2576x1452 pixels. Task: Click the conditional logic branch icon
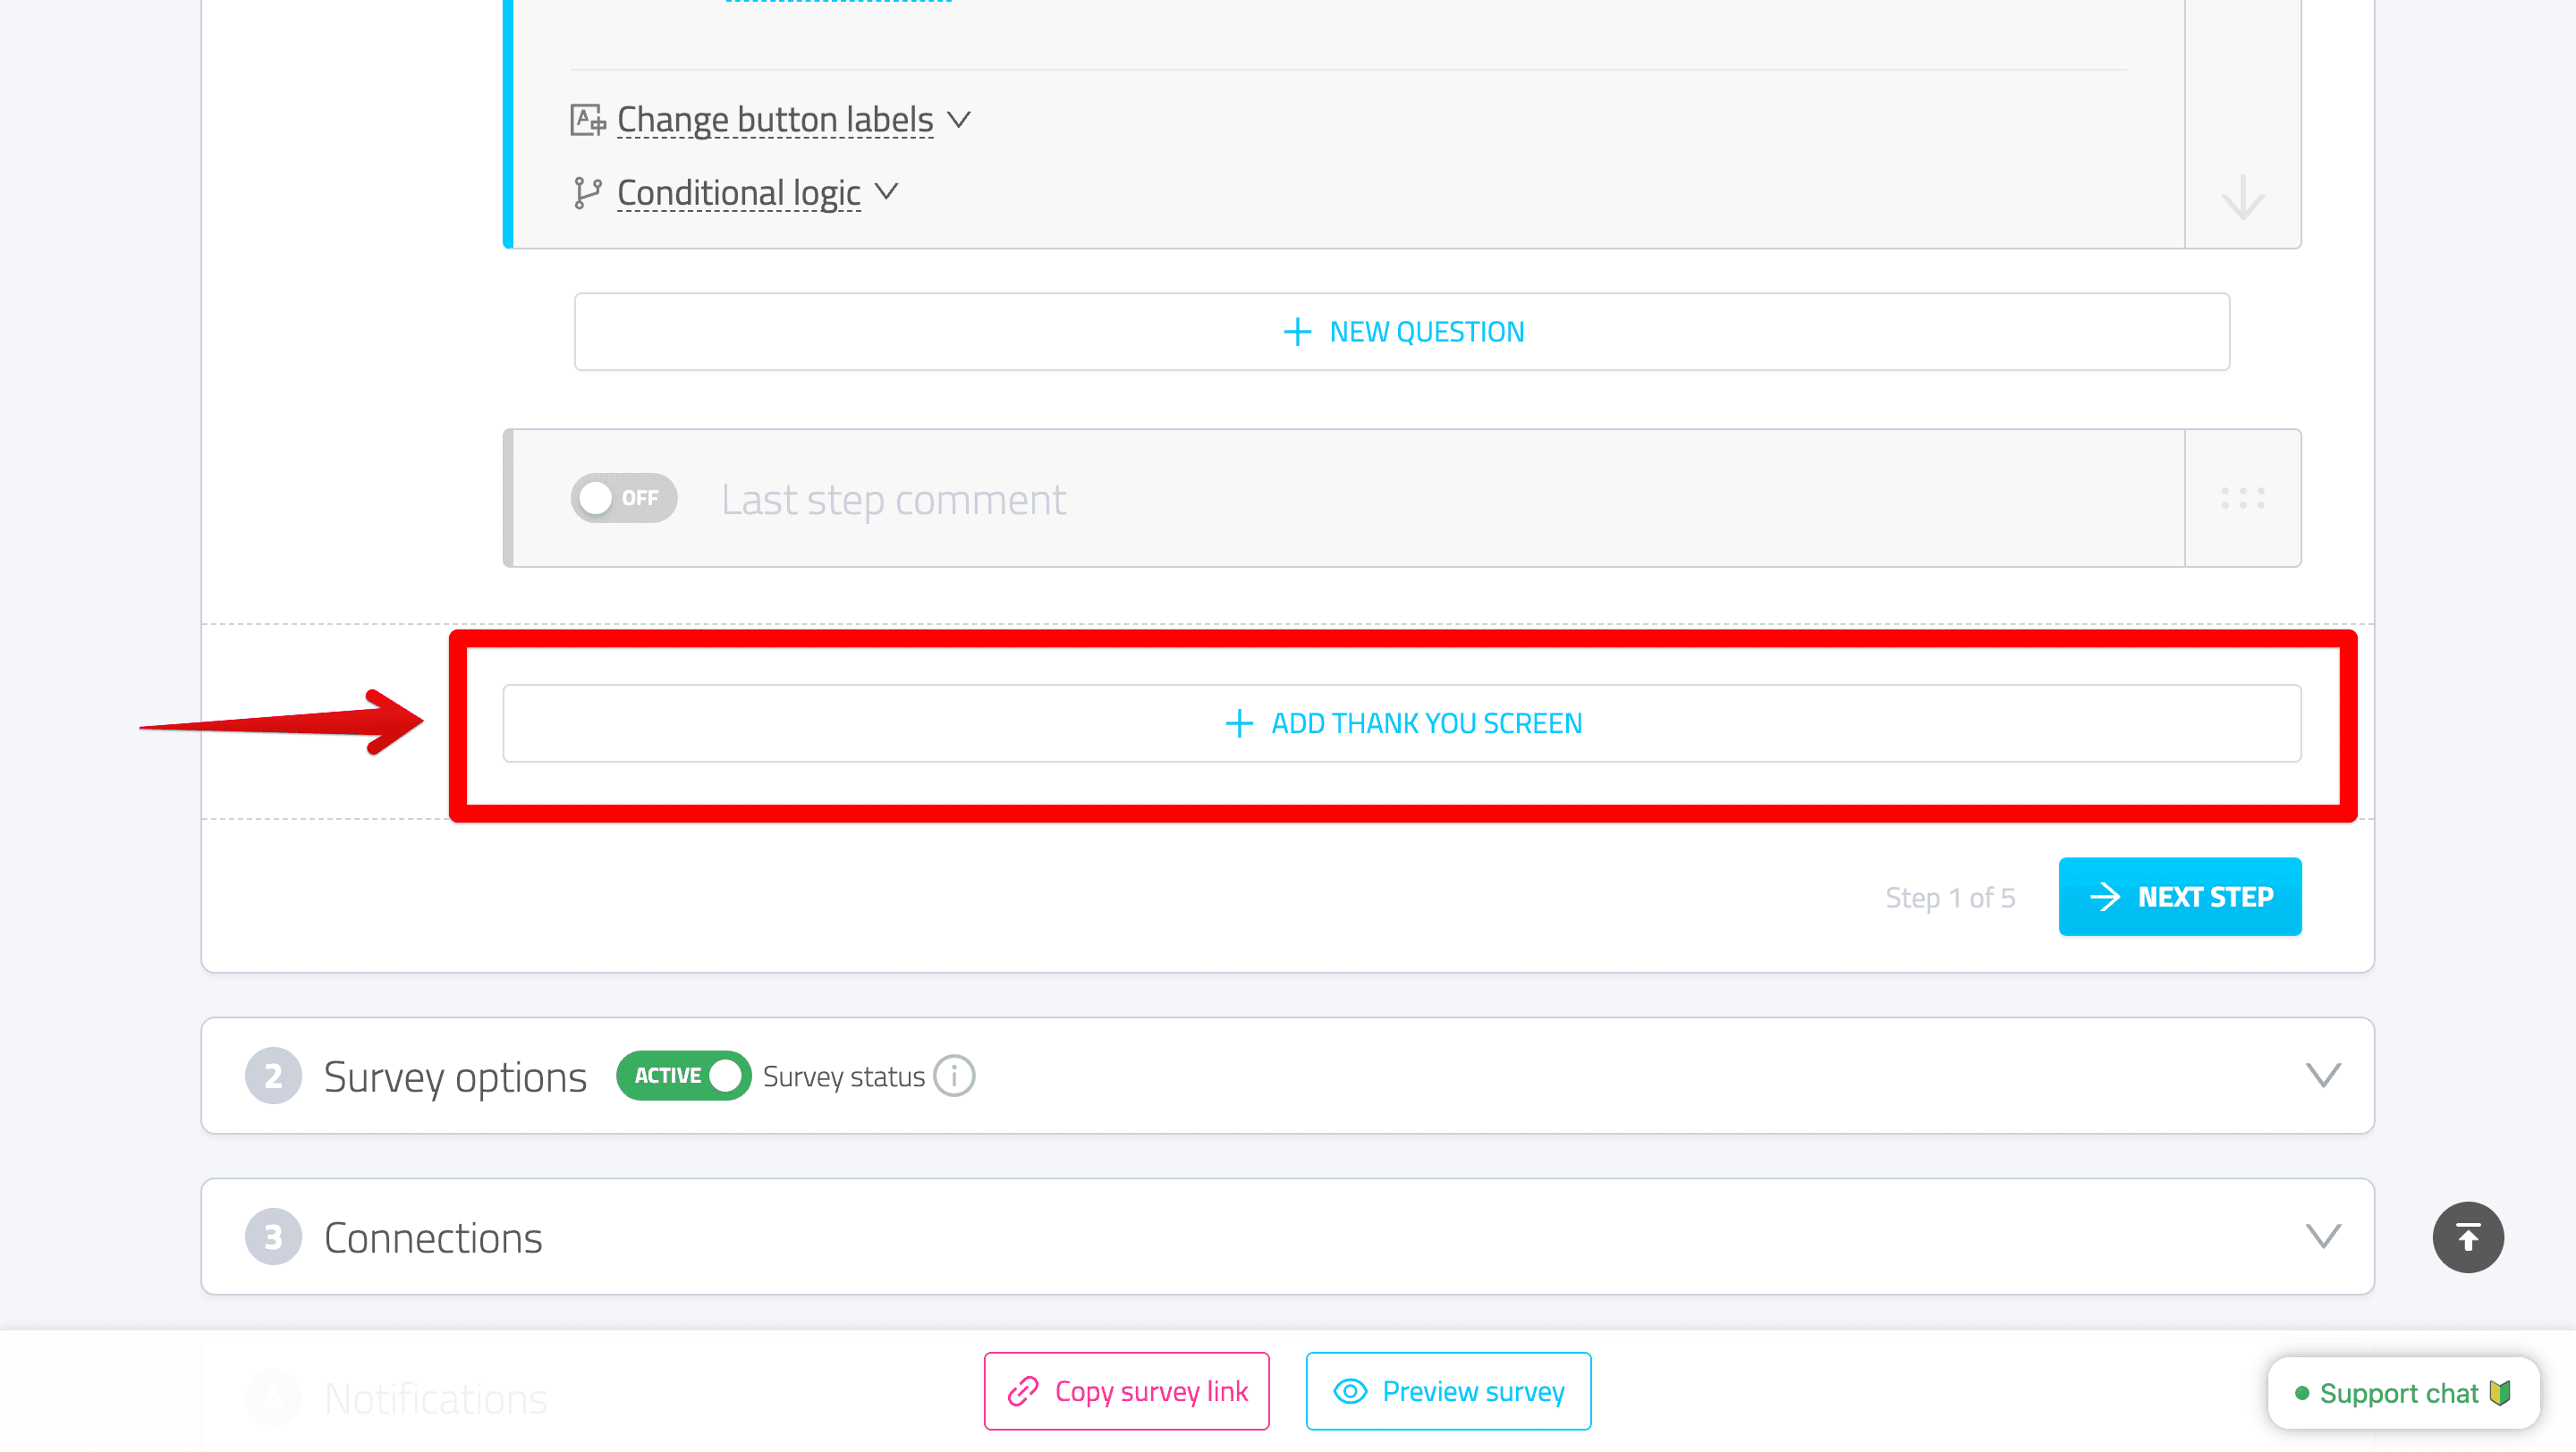tap(586, 193)
